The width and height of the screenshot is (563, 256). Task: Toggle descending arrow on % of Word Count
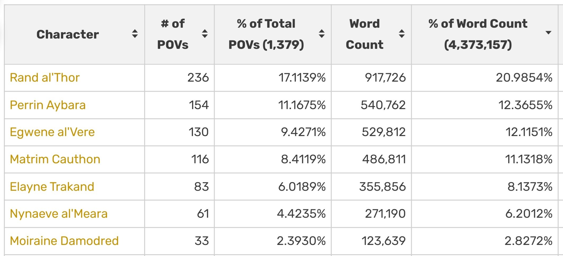[x=548, y=33]
